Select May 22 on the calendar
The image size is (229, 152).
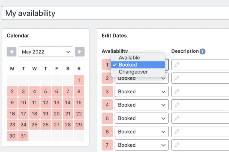(79, 114)
